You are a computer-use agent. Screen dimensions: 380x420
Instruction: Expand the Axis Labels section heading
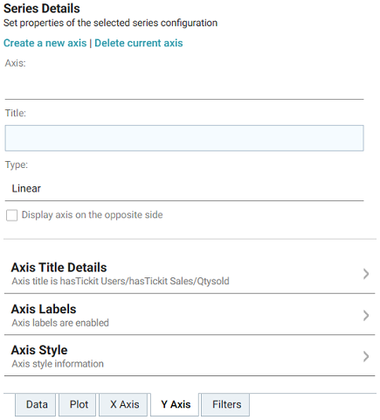click(x=44, y=309)
